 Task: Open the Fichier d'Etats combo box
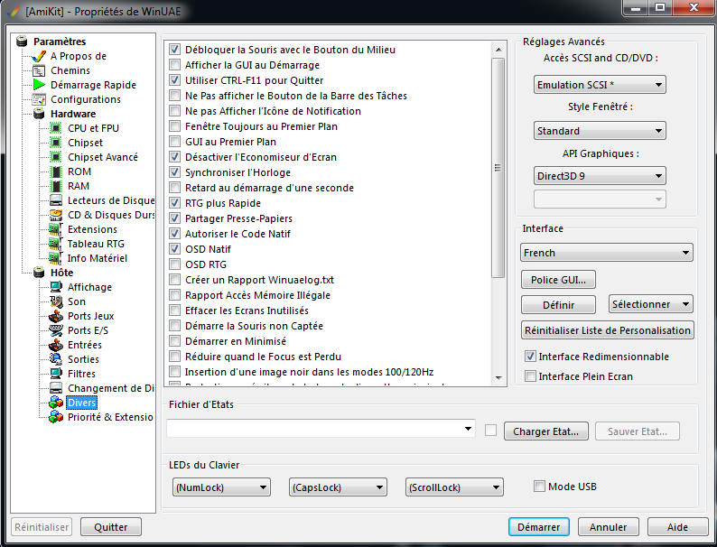pos(321,429)
